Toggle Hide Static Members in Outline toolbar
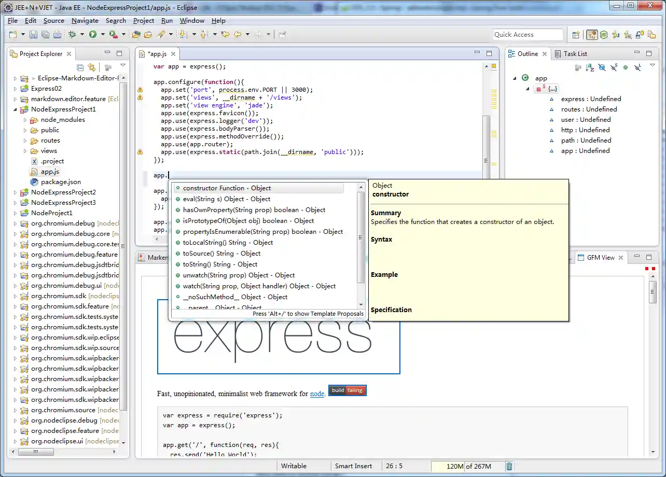666x477 pixels. click(x=613, y=68)
